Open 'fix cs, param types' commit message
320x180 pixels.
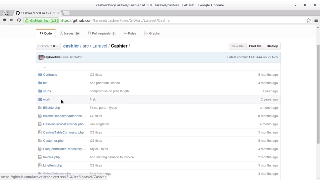103,107
